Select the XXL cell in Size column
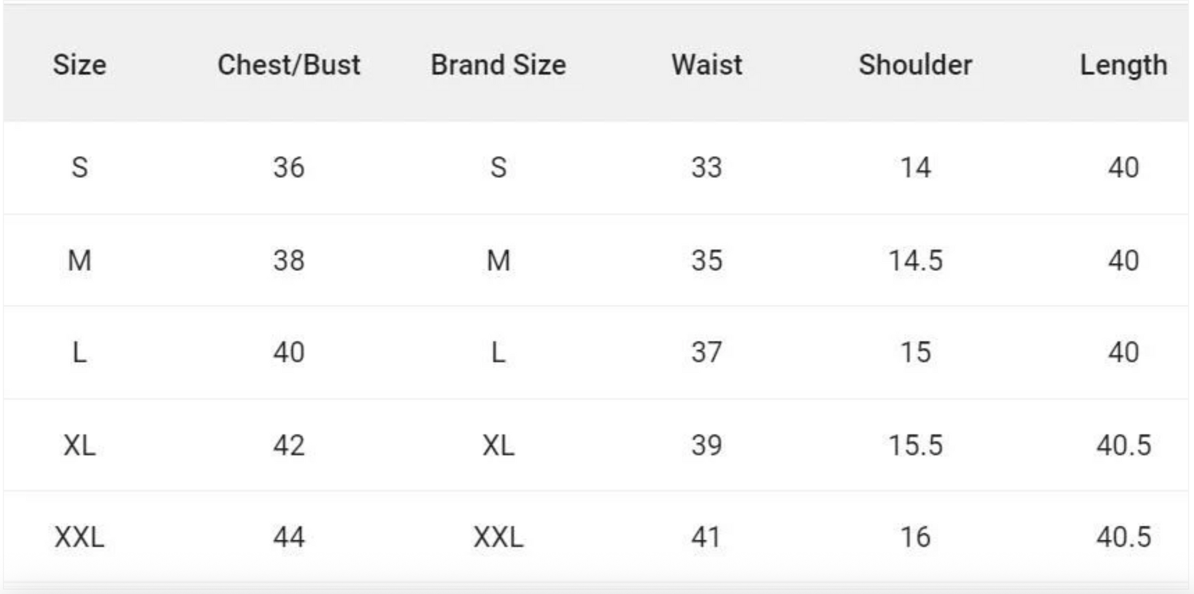Viewport: 1194px width, 594px height. coord(79,538)
